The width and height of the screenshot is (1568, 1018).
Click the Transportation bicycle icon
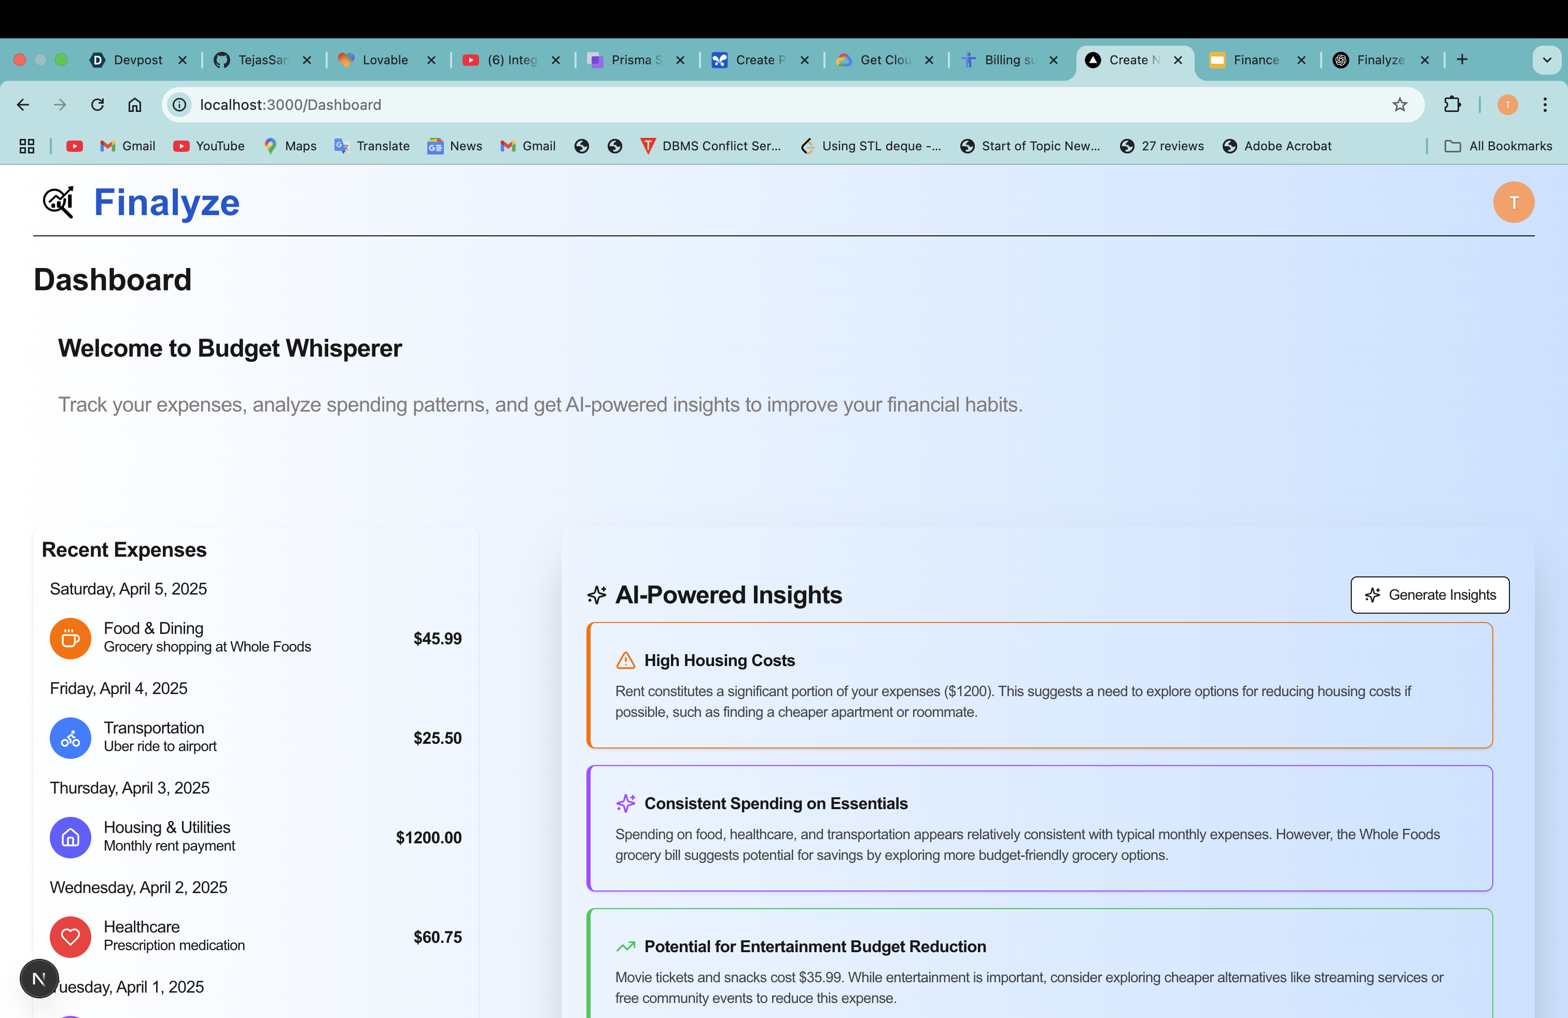coord(71,738)
